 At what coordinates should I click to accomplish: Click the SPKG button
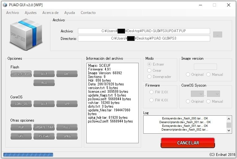point(67,136)
